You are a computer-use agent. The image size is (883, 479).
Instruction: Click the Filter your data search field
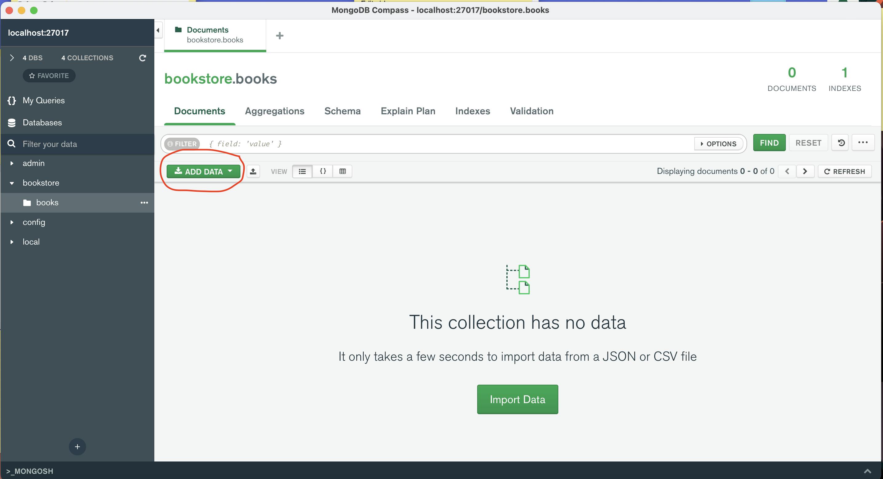77,144
